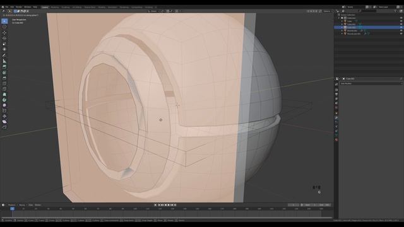
Task: Select the Shear tool
Action: (x=4, y=122)
